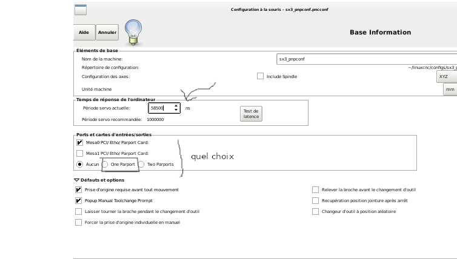Click the recommended servo period value 1000000
The image size is (457, 259).
click(155, 119)
